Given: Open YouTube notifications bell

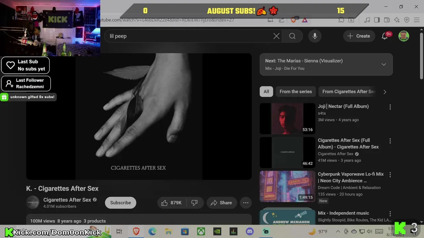Looking at the screenshot, I should pos(385,36).
